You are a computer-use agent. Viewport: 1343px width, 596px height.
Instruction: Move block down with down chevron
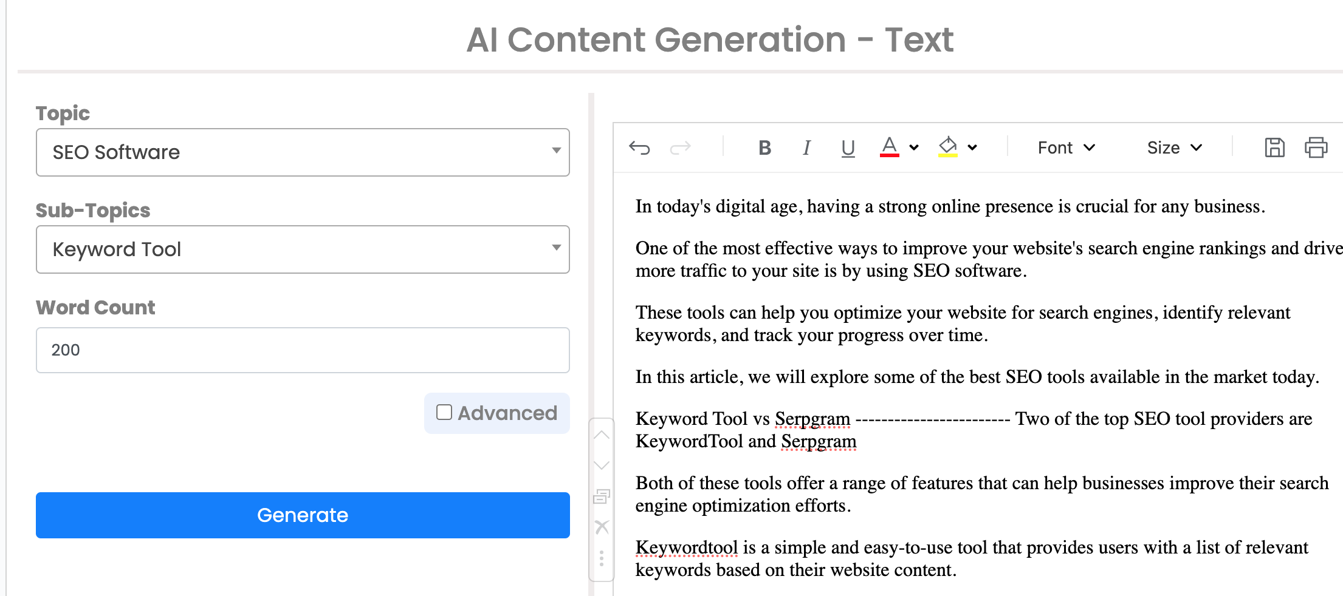tap(601, 466)
